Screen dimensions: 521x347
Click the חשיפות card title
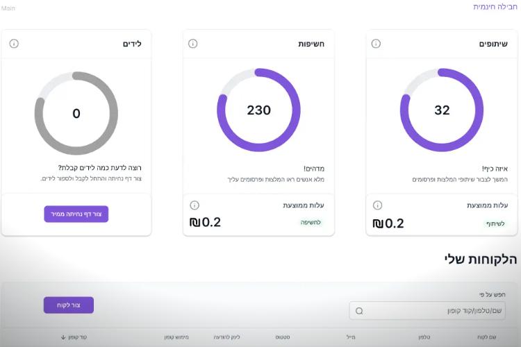(x=311, y=44)
